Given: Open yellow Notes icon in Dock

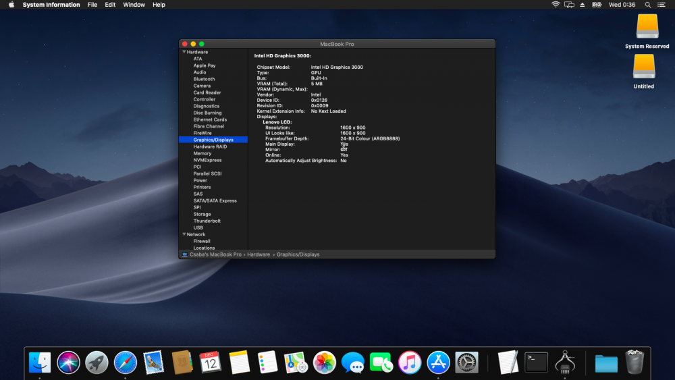Looking at the screenshot, I should (x=240, y=362).
